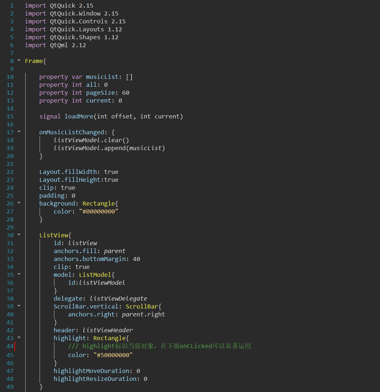Click the highlightMoveDuration property
380x392 pixels.
pyautogui.click(x=91, y=370)
